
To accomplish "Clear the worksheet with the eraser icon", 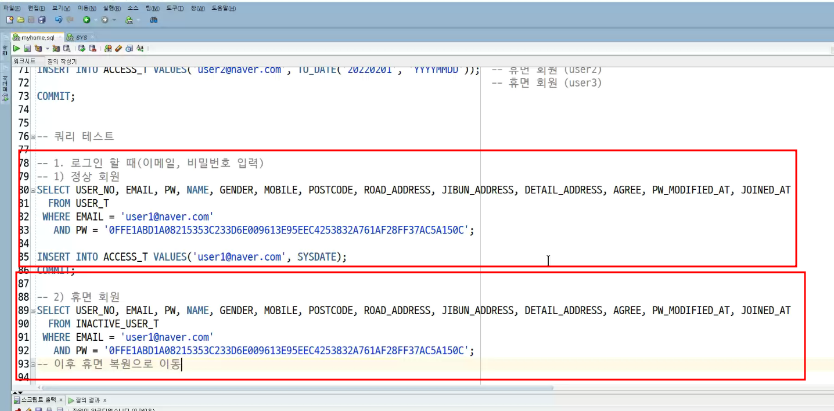I will tap(118, 48).
